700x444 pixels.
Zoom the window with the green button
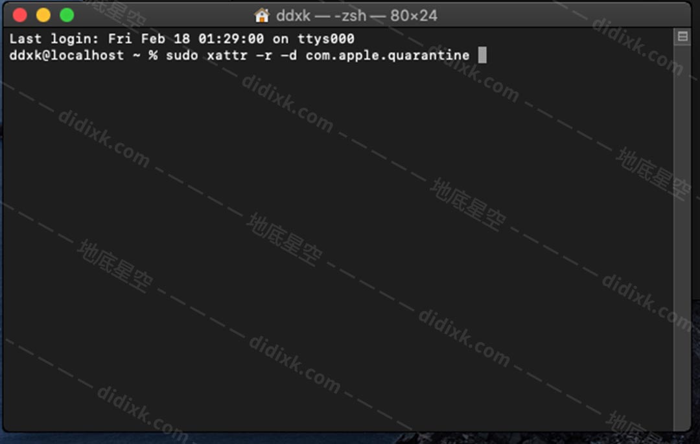(x=67, y=15)
